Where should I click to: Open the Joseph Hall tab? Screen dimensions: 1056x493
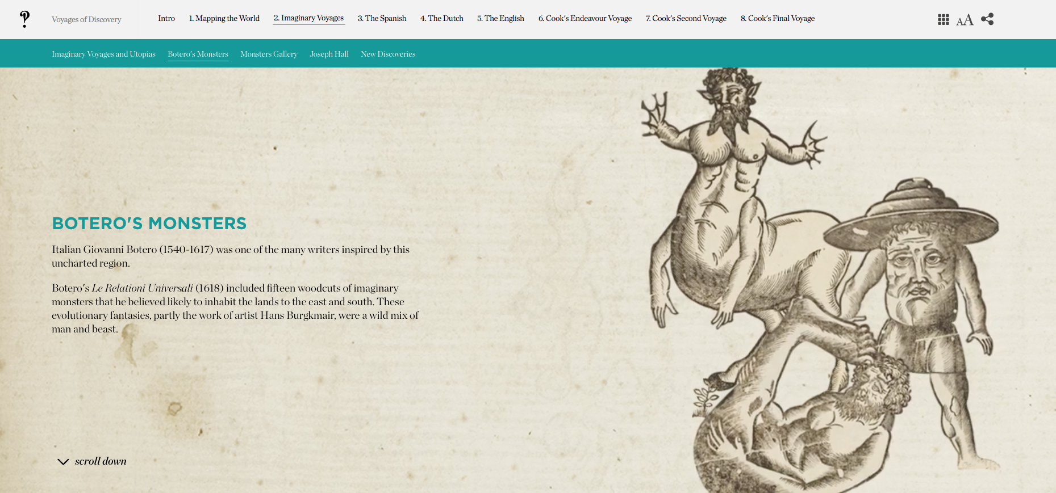point(329,54)
